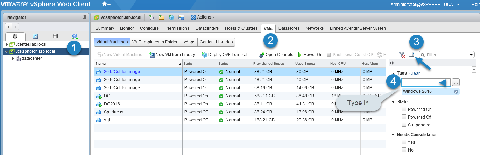Click the Clear link next to Tags
This screenshot has width=480, height=155.
point(415,73)
